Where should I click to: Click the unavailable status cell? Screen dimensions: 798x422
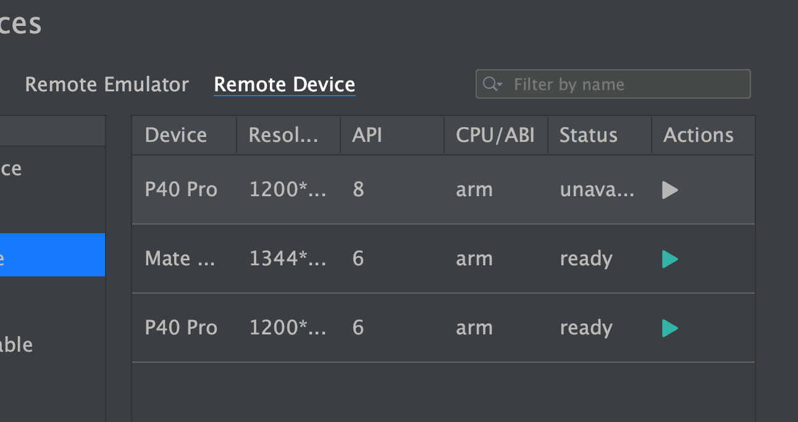[597, 189]
